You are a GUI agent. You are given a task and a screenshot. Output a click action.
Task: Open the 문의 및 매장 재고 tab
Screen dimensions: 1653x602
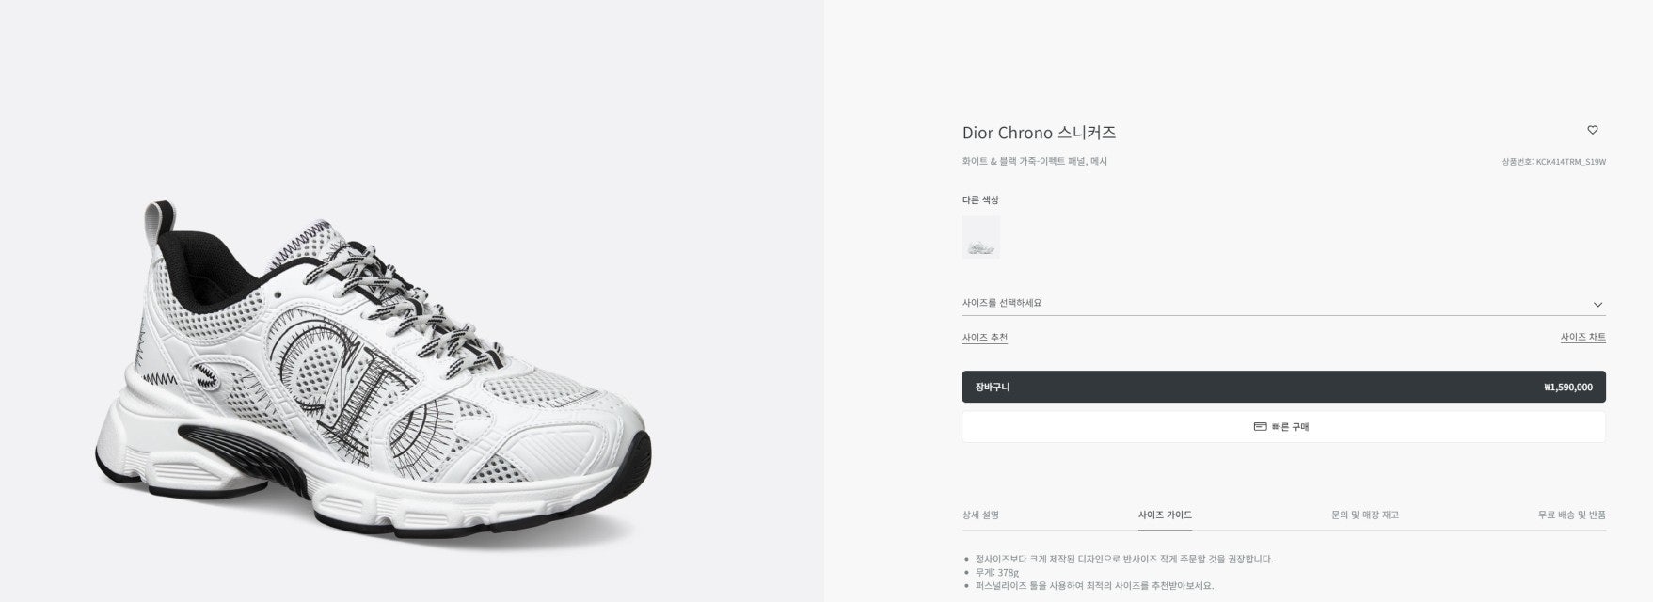pyautogui.click(x=1364, y=515)
